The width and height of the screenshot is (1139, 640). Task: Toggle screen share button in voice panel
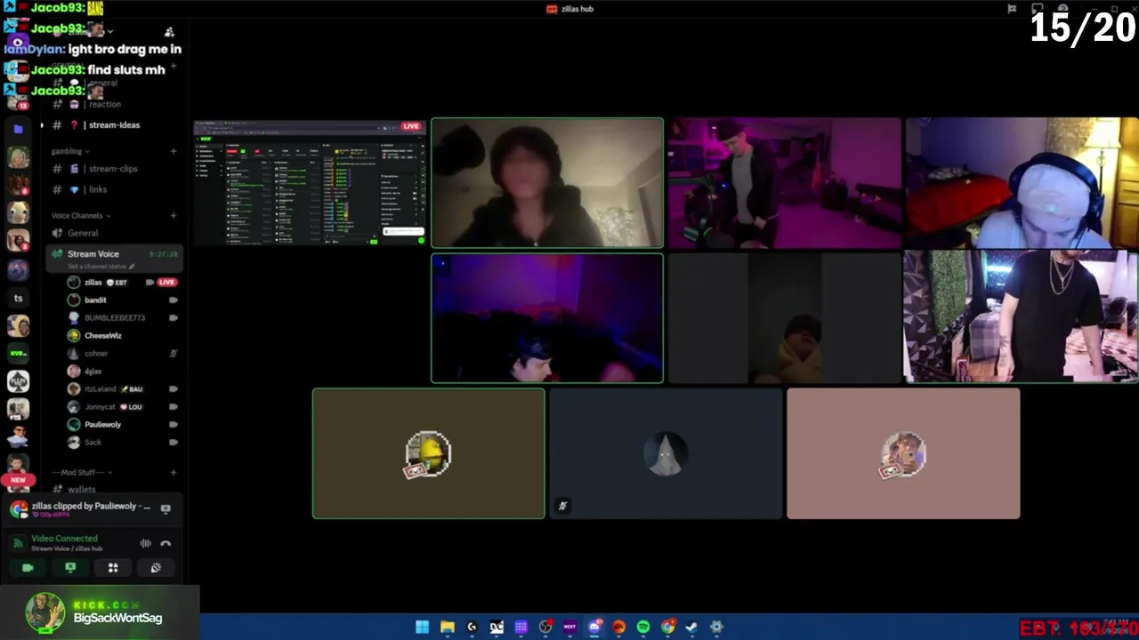(70, 567)
